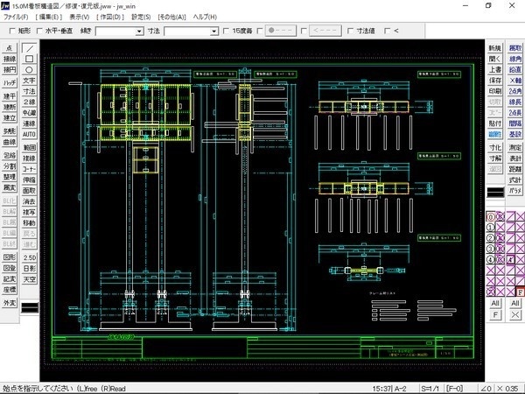Select the 面取 chamfer tool
Viewport: 525px width, 394px height.
click(29, 190)
